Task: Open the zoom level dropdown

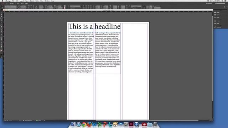Action: pos(12,4)
